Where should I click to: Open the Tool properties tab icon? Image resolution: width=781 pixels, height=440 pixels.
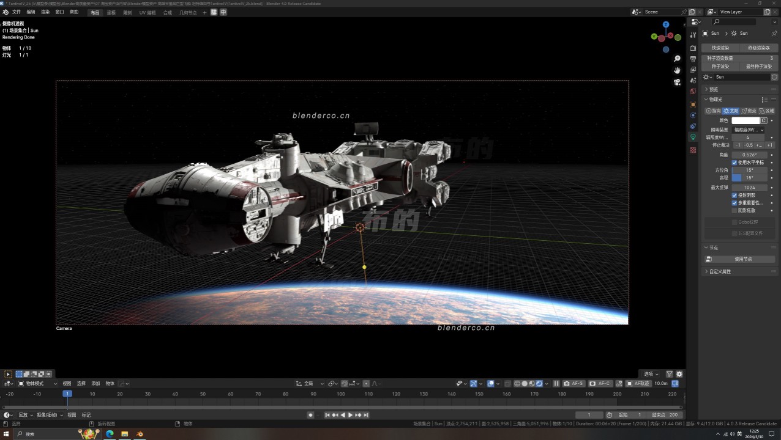693,35
